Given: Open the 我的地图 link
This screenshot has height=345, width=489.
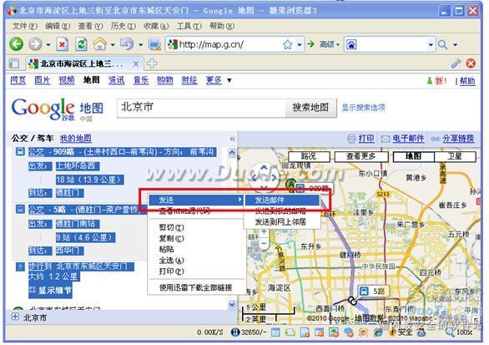Looking at the screenshot, I should 76,139.
